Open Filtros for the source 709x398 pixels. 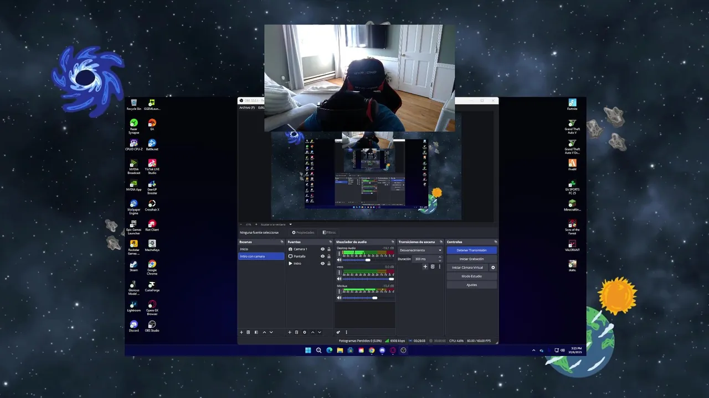click(329, 233)
